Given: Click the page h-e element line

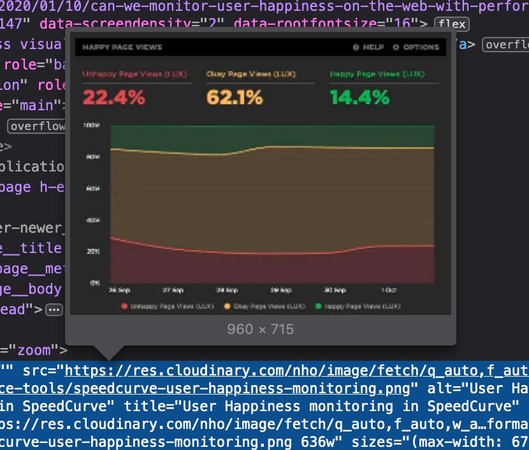Looking at the screenshot, I should [32, 187].
